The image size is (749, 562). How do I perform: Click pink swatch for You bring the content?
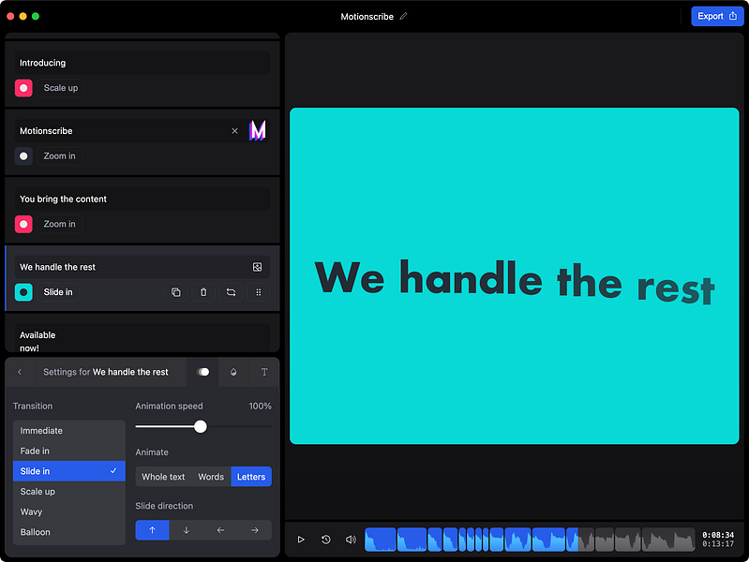pyautogui.click(x=23, y=224)
